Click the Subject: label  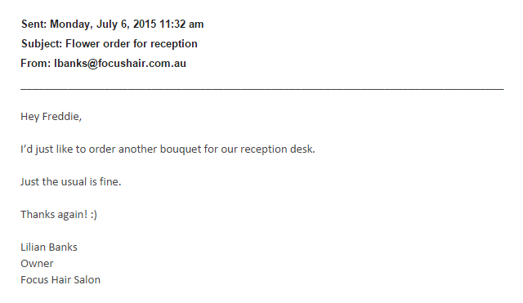[x=42, y=44]
